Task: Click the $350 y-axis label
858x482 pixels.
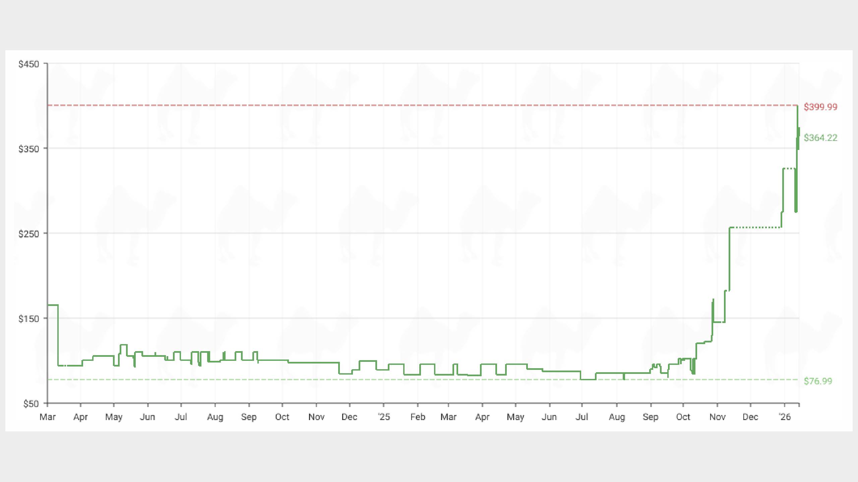Action: tap(29, 149)
